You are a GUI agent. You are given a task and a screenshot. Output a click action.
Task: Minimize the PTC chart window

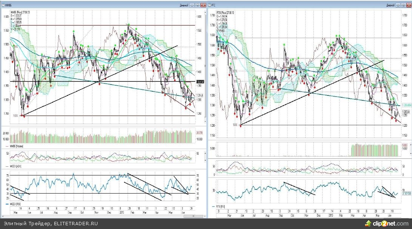coord(397,5)
